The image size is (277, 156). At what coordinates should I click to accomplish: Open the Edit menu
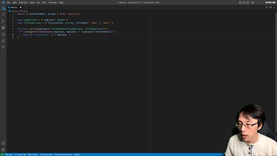(x=14, y=3)
